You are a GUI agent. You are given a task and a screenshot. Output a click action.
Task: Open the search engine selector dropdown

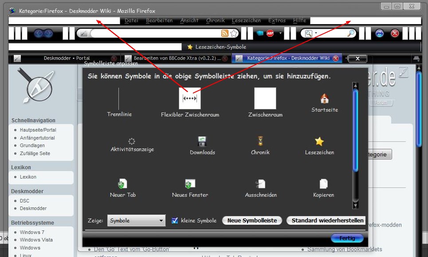point(310,33)
